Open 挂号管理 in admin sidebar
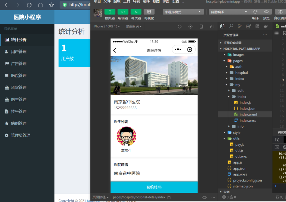The image size is (286, 202). click(x=27, y=112)
